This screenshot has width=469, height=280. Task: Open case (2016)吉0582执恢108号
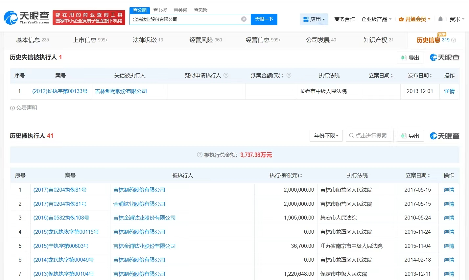tap(61, 218)
